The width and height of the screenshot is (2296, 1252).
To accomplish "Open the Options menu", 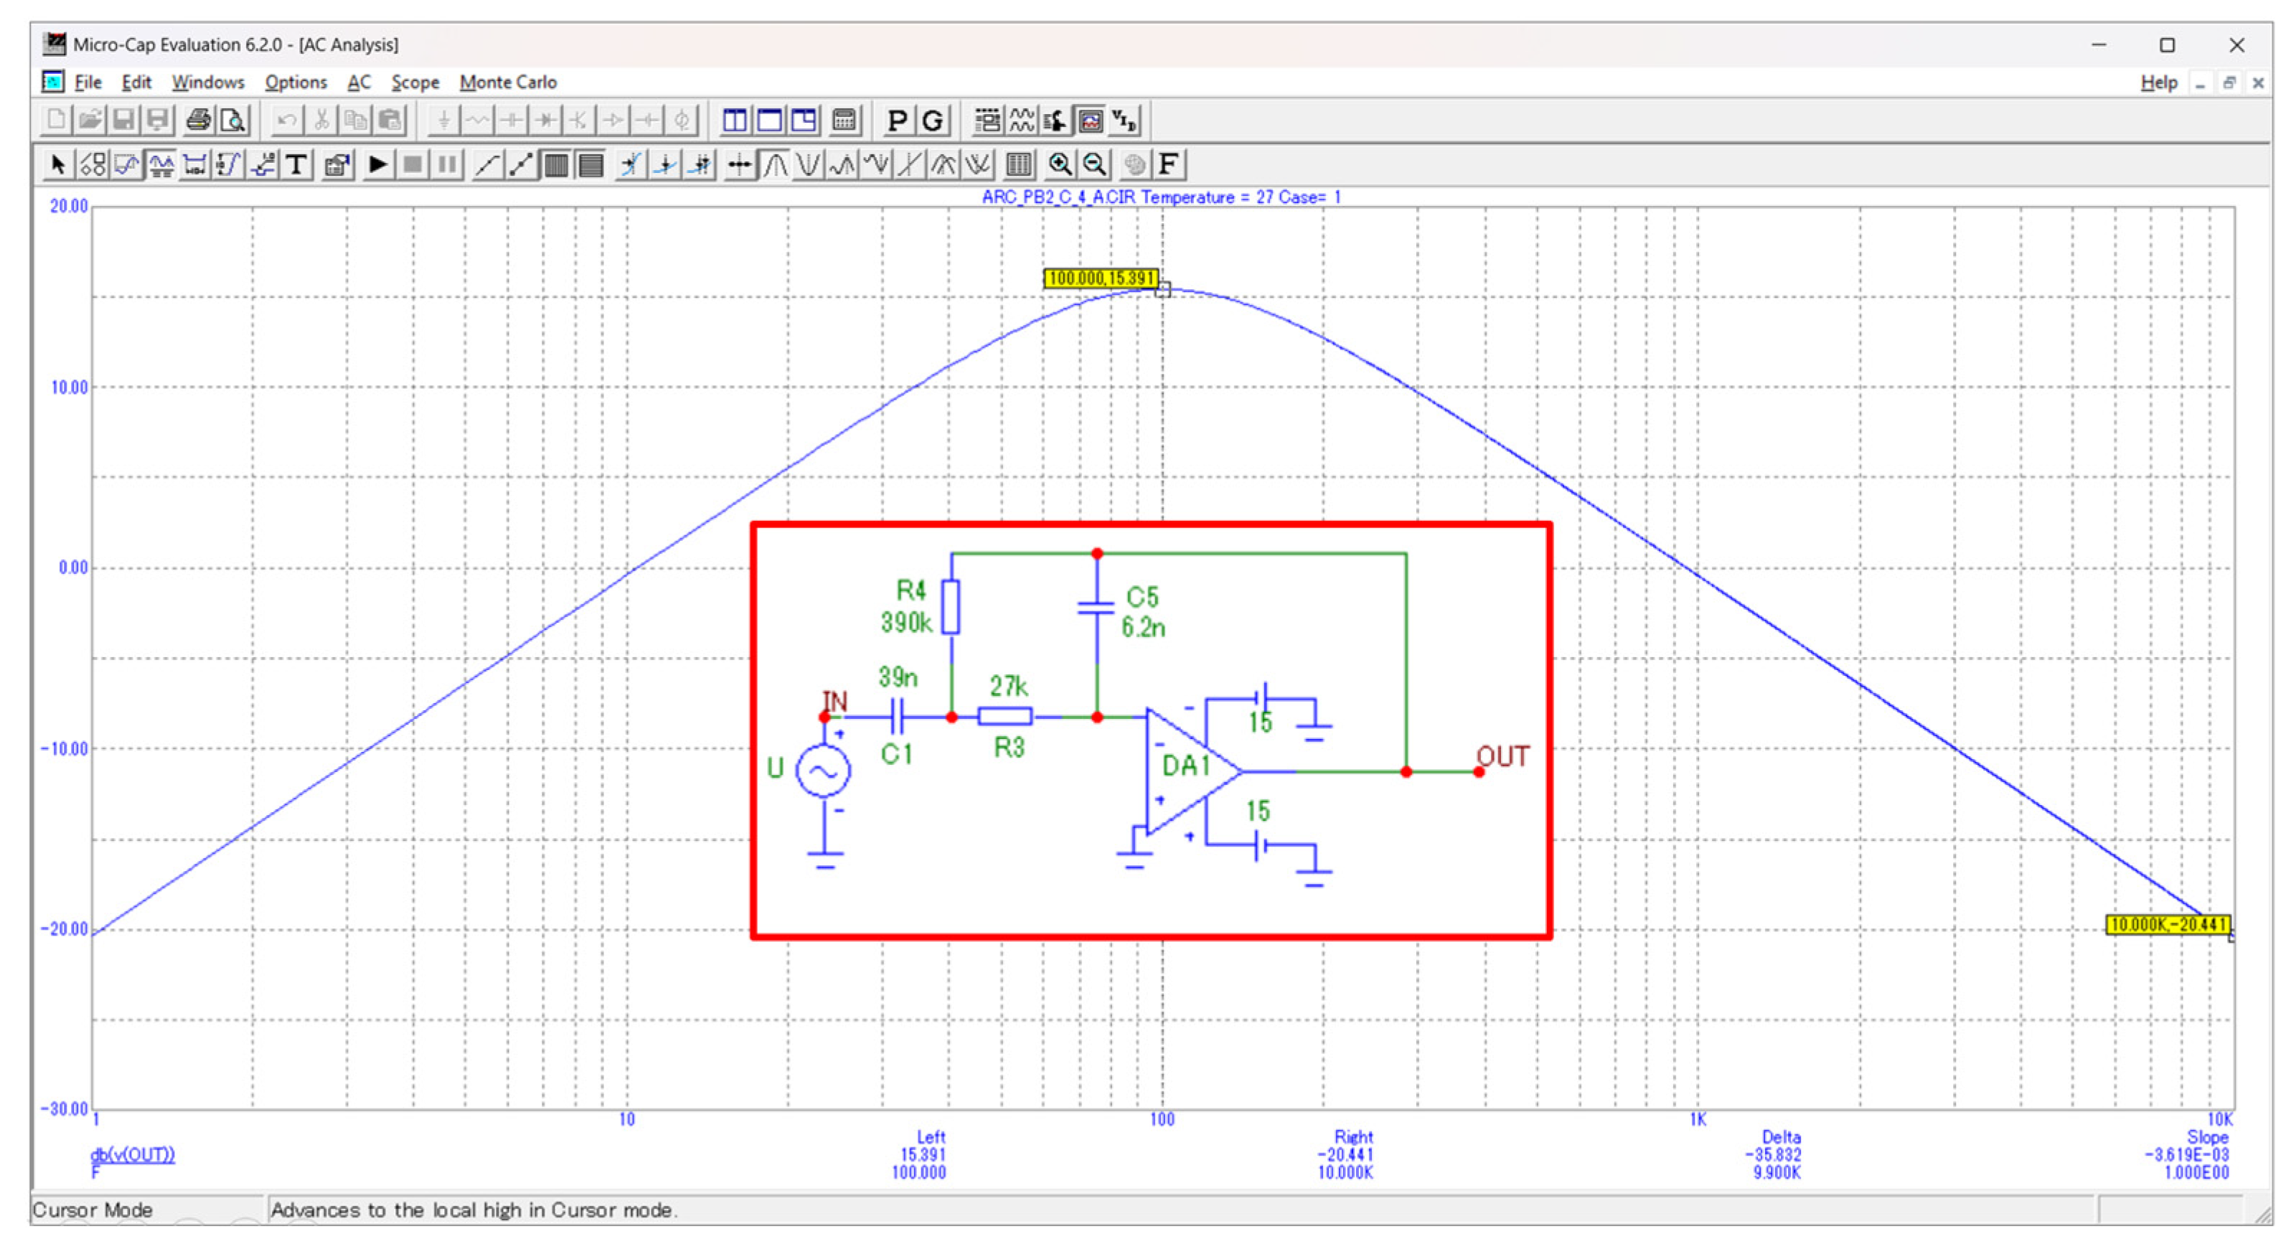I will coord(296,82).
